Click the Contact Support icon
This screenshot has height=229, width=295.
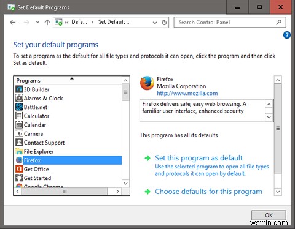coord(19,143)
